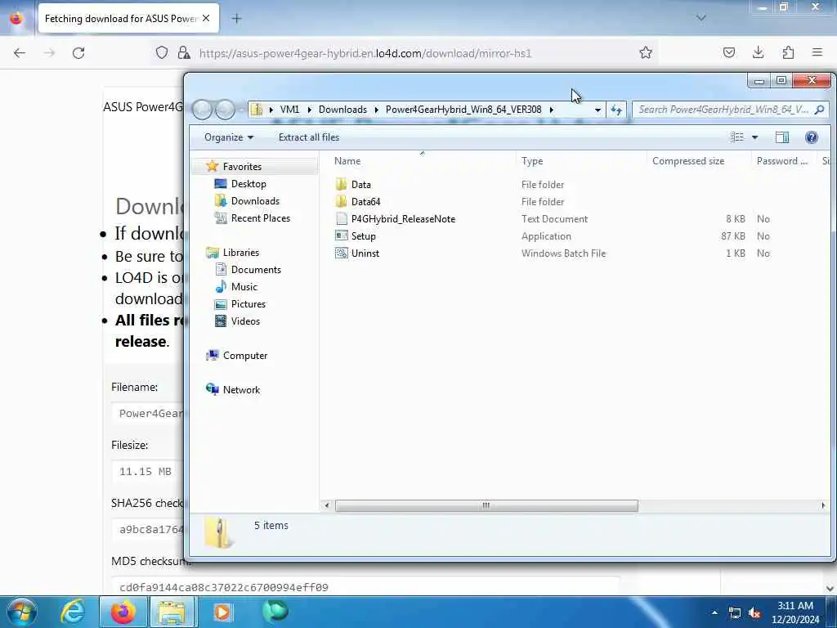Click Power4GearHybrid_Win8_64_VER308 in the breadcrumb

coord(463,110)
